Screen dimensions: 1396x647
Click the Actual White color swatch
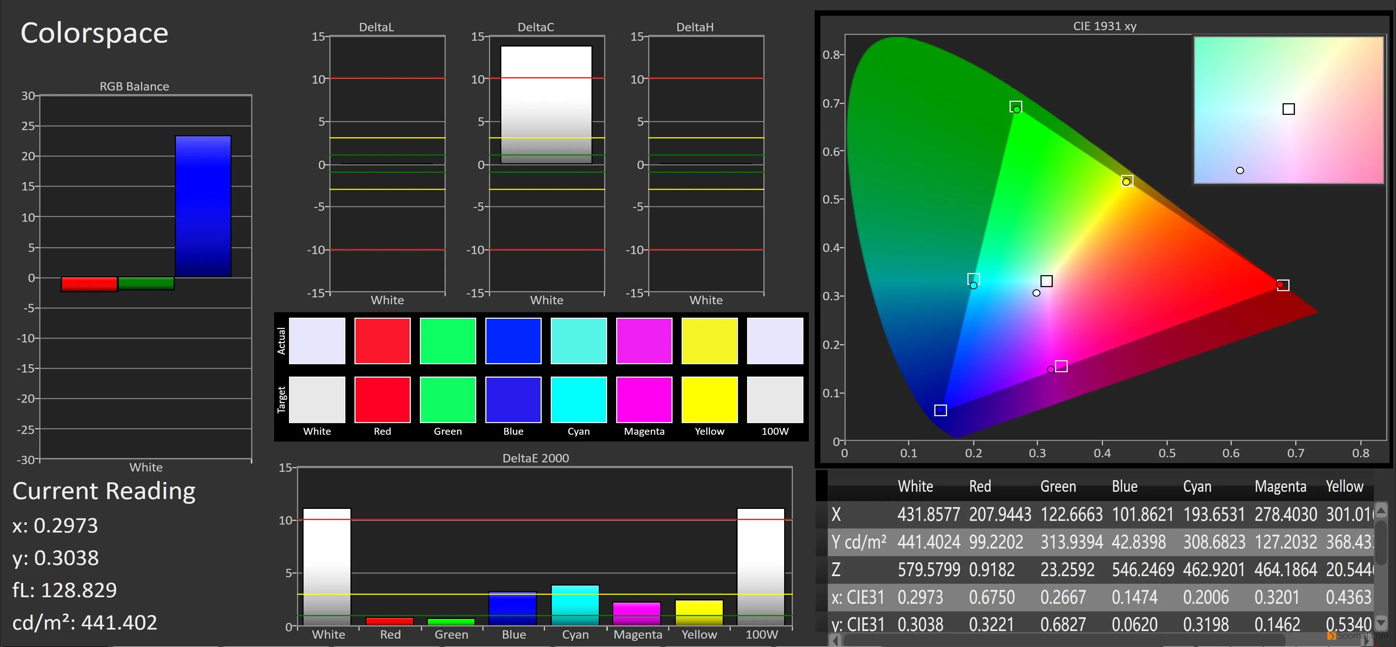click(x=317, y=341)
